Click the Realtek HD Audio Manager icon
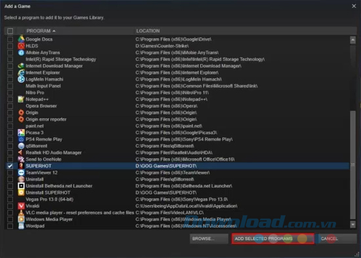Viewport: 361px width, 258px height. pos(21,153)
